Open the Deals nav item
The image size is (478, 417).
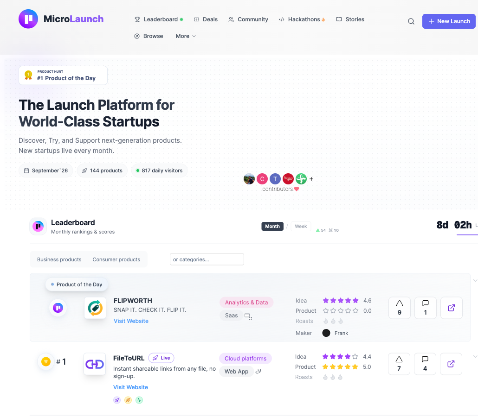pyautogui.click(x=206, y=19)
